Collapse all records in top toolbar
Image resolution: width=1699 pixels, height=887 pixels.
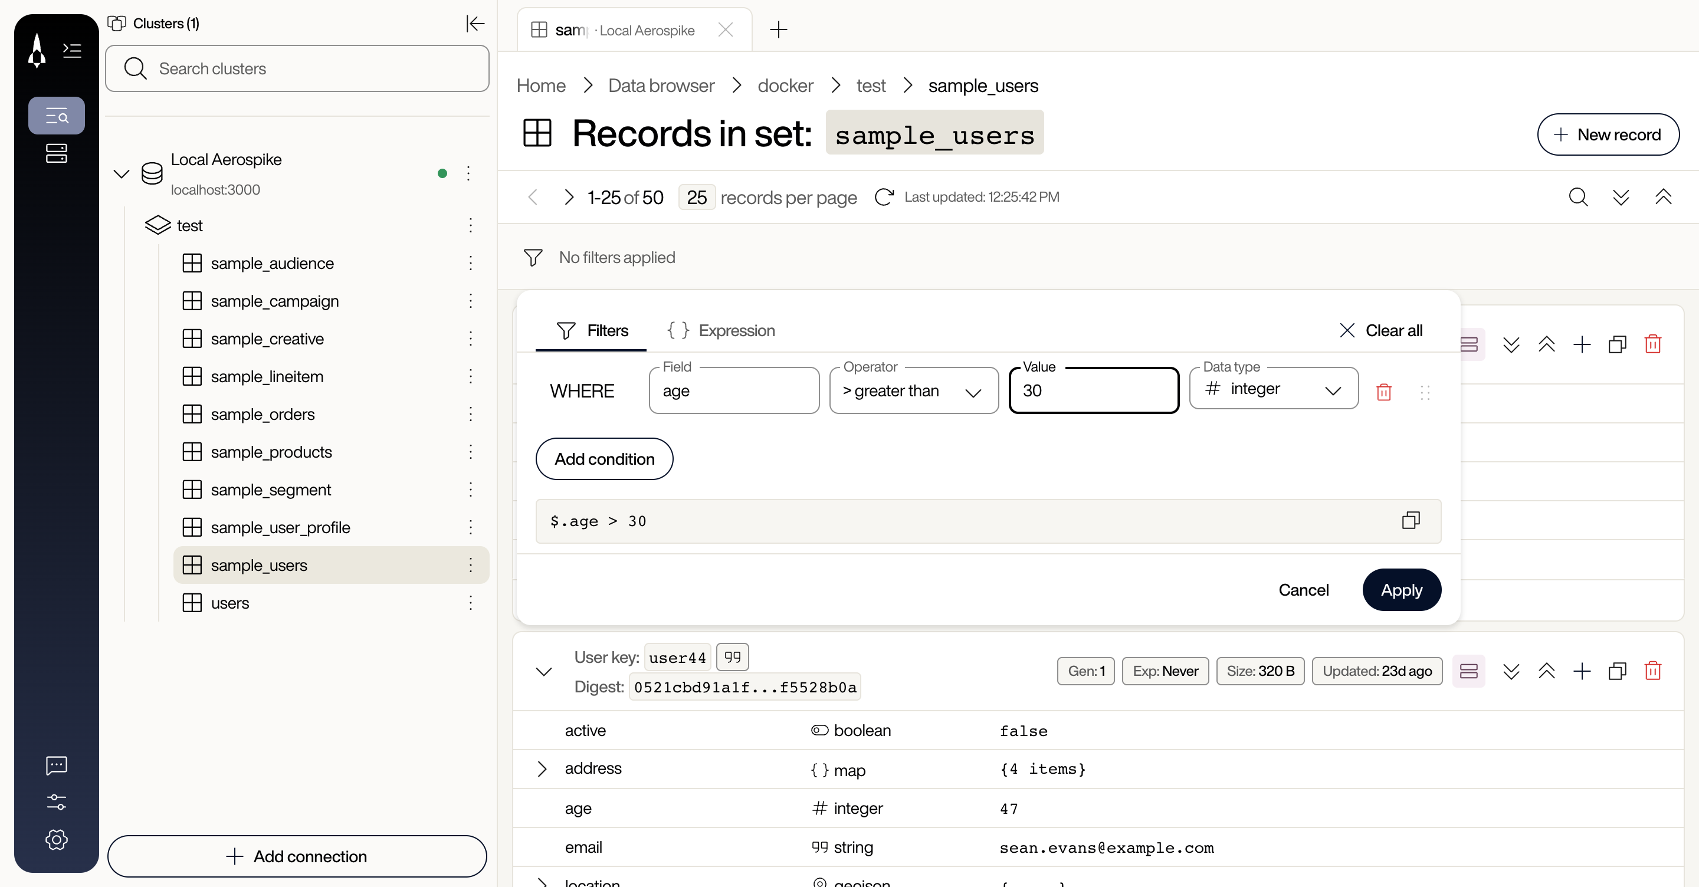1663,196
